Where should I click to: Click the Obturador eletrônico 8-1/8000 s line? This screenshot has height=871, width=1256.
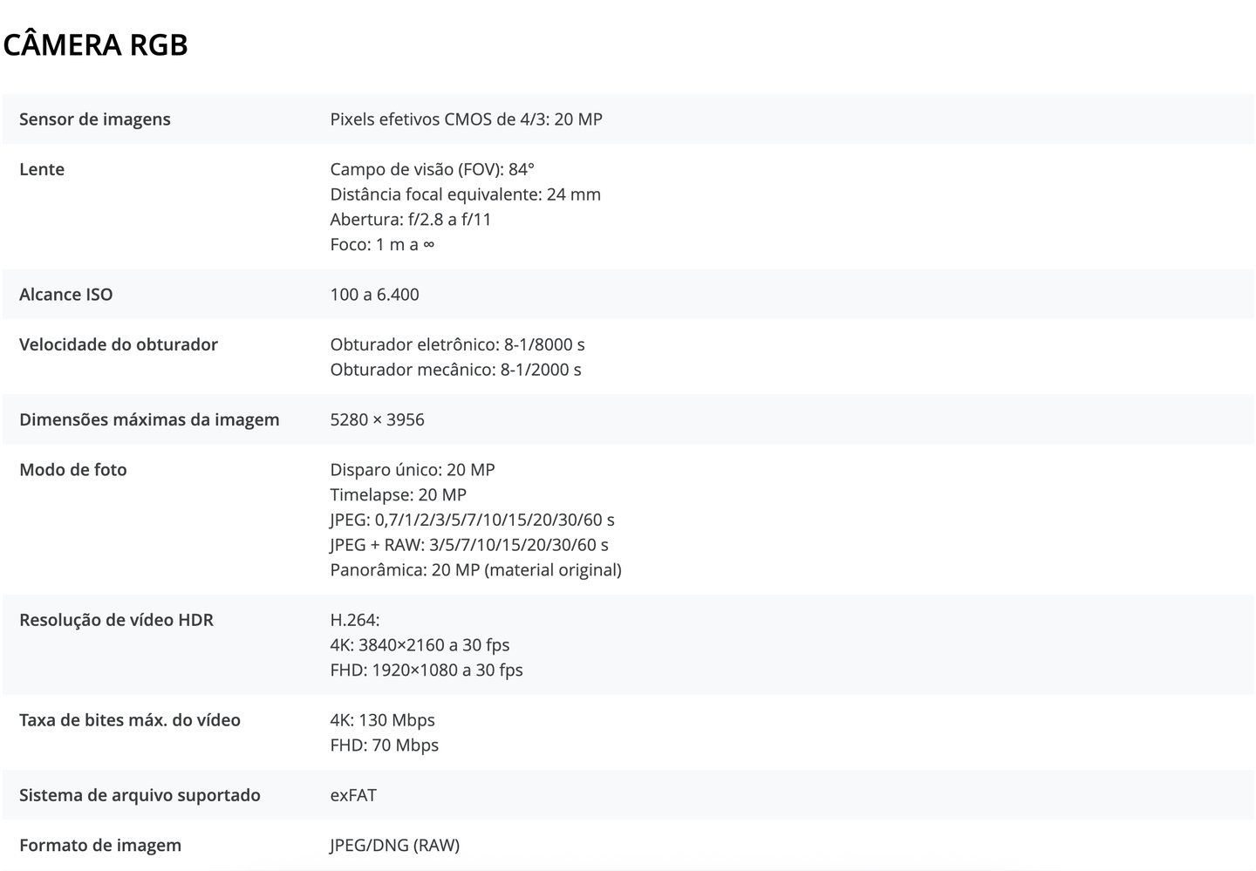coord(457,344)
